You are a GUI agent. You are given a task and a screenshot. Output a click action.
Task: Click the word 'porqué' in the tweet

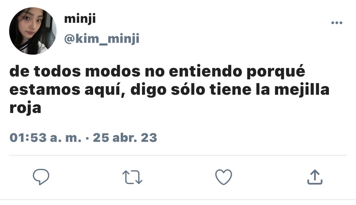click(x=276, y=72)
